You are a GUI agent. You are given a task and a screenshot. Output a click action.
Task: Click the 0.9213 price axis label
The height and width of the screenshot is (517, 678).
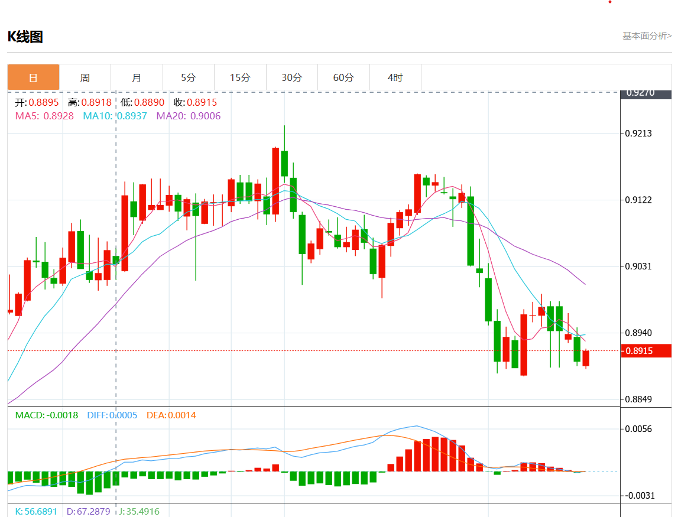[x=638, y=133]
